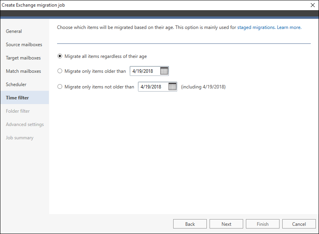Open the Advanced settings step

click(25, 124)
